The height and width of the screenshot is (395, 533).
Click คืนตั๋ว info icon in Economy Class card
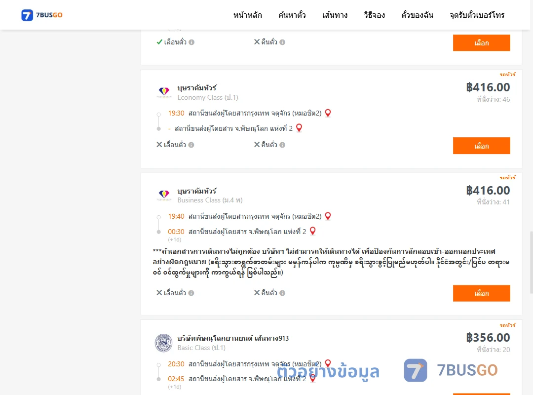282,145
